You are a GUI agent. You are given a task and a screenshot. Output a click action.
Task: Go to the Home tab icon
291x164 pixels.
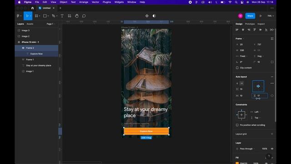pyautogui.click(x=32, y=8)
